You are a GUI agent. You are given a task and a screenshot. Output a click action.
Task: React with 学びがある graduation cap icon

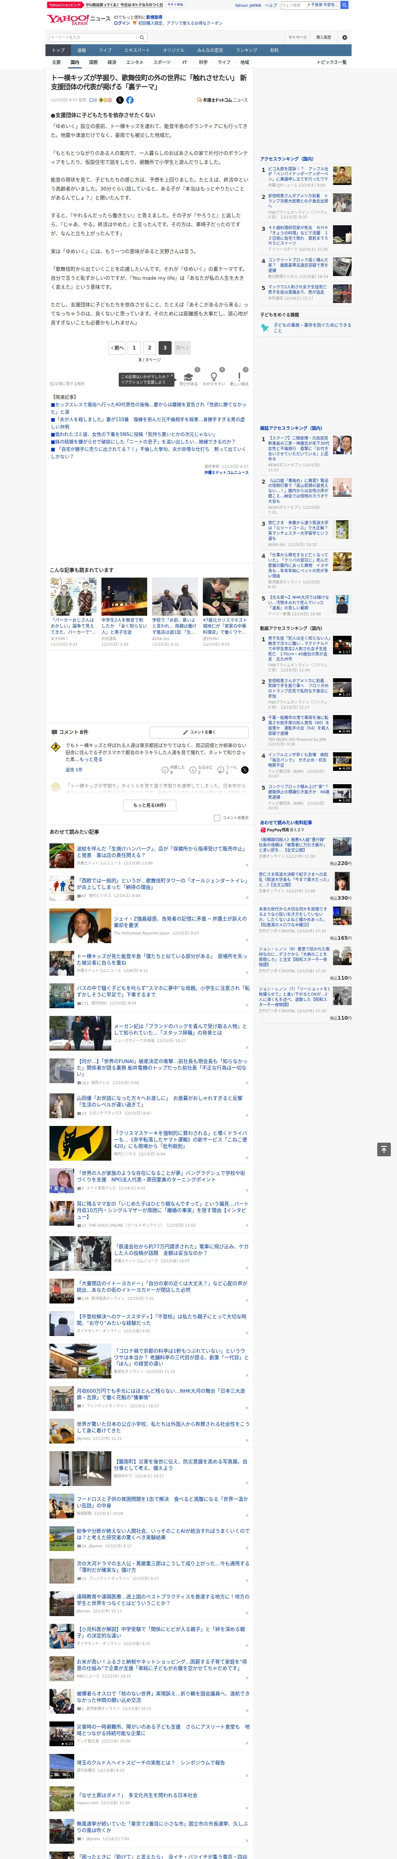(x=188, y=377)
